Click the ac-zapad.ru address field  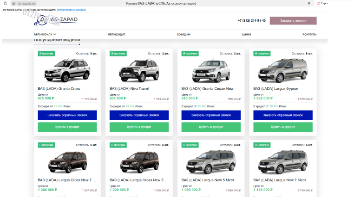pos(26,3)
